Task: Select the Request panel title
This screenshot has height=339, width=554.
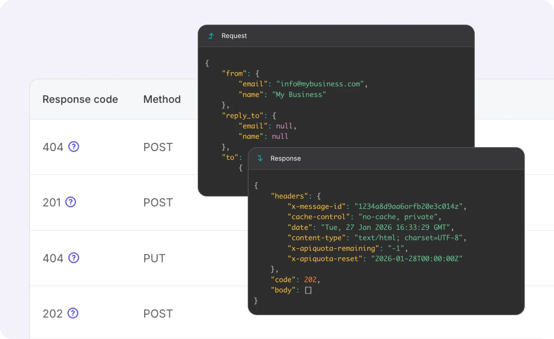Action: [x=234, y=36]
